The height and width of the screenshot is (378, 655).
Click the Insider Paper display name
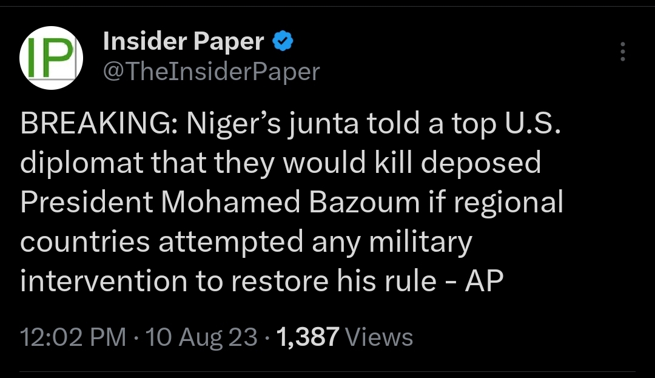coord(184,41)
